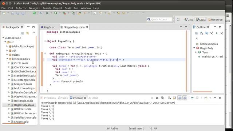Click Collapse All in the Outline view

pyautogui.click(x=196, y=33)
